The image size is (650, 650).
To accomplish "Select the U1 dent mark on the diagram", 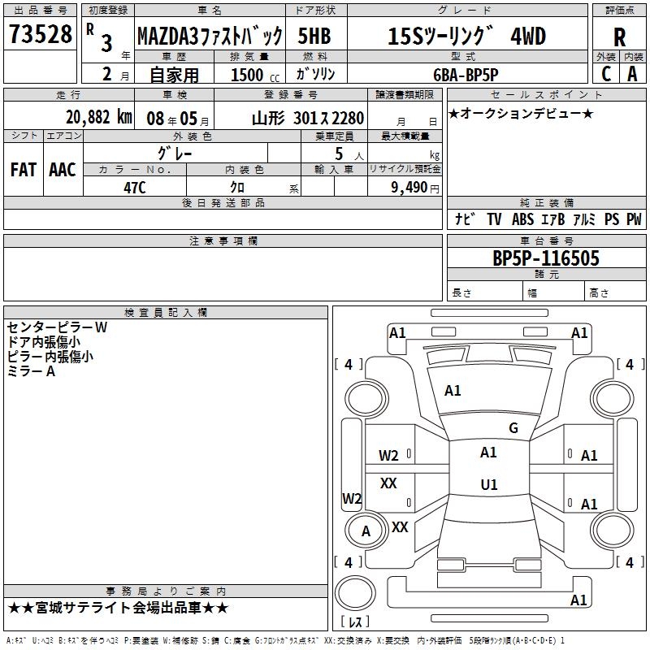I will tap(488, 484).
